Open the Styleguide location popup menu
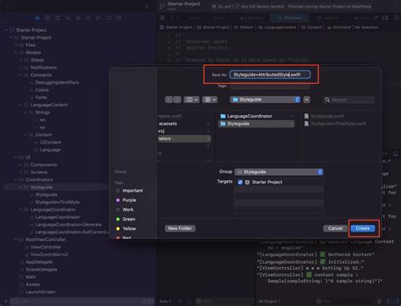401x306 pixels. tap(265, 100)
